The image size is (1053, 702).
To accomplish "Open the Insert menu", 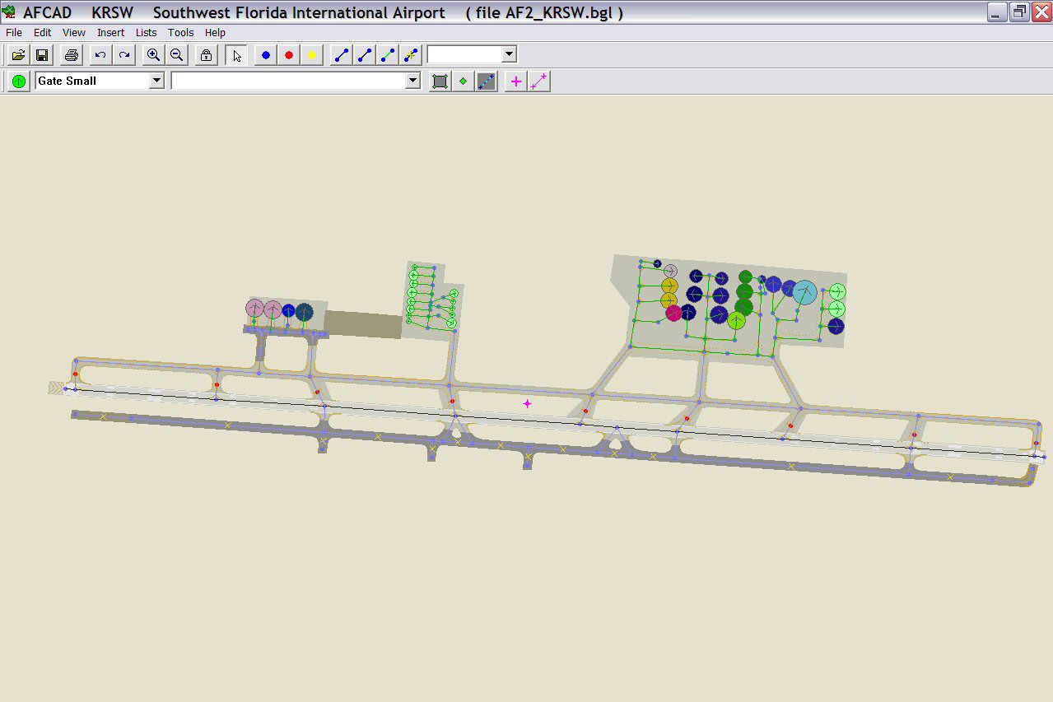I will point(111,33).
